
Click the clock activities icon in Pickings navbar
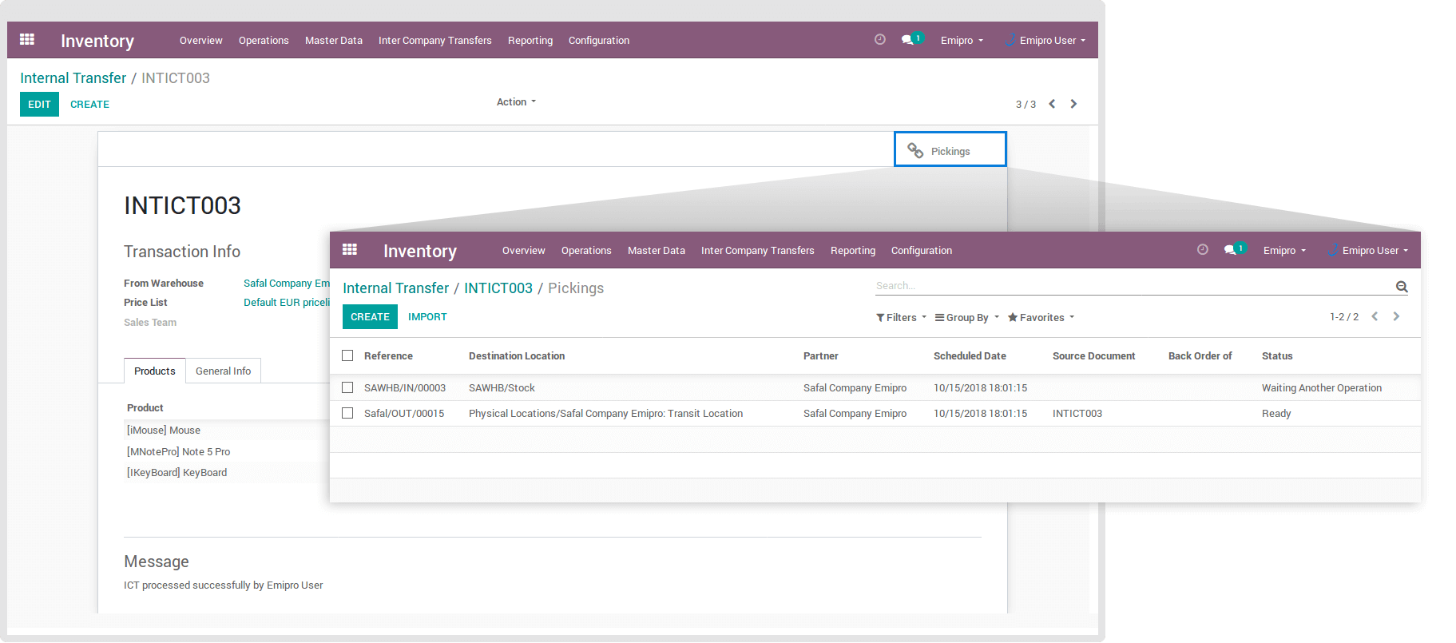click(1202, 250)
